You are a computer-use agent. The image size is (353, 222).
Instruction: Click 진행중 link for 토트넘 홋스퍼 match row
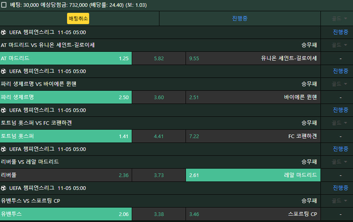tap(341, 110)
